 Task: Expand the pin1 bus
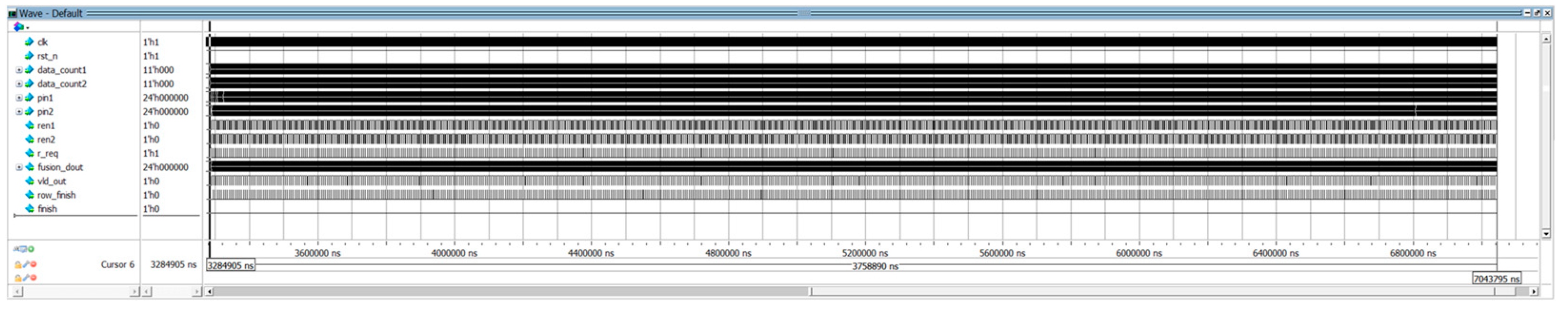(19, 97)
